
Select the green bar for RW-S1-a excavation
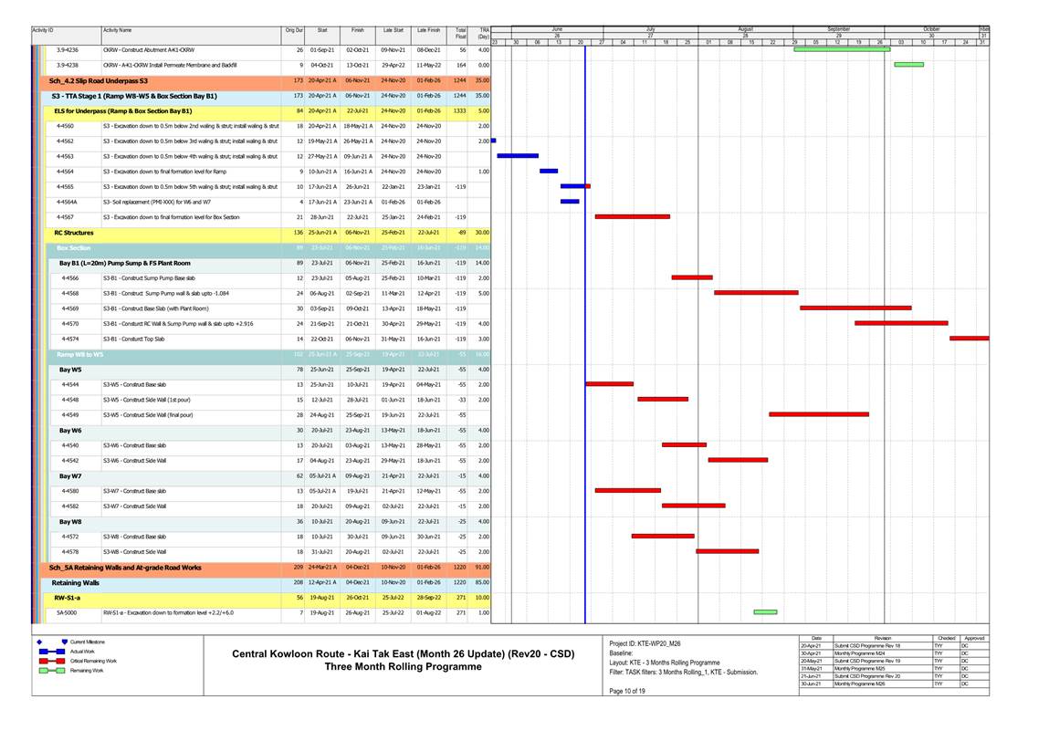(765, 612)
